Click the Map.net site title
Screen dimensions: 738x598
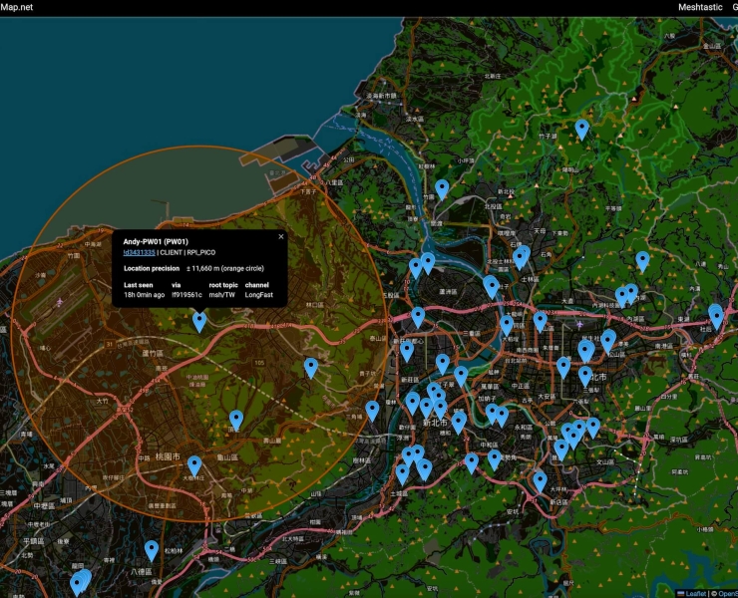(16, 7)
